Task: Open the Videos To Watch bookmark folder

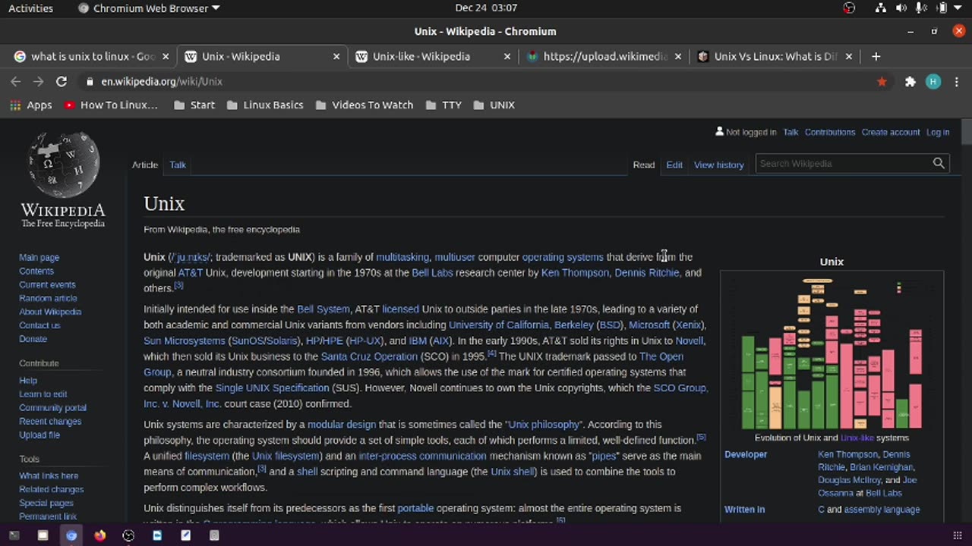Action: [364, 105]
